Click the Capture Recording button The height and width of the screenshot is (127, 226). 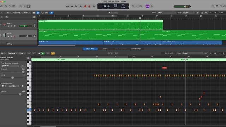(89, 6)
